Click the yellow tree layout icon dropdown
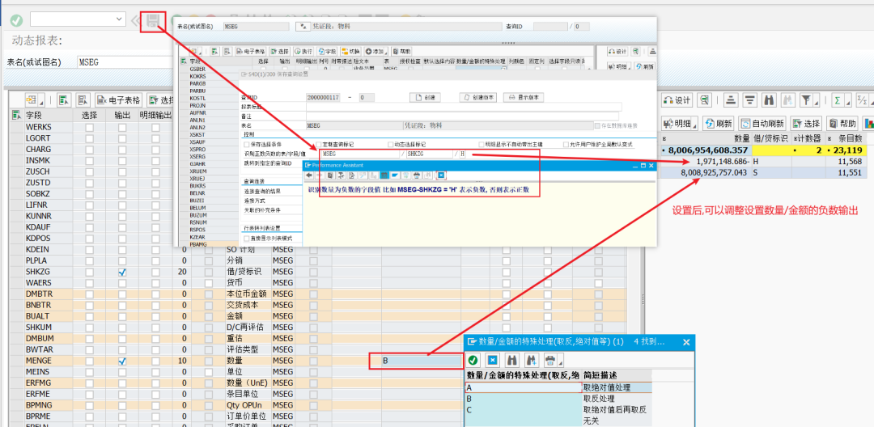The width and height of the screenshot is (874, 427). pyautogui.click(x=33, y=100)
